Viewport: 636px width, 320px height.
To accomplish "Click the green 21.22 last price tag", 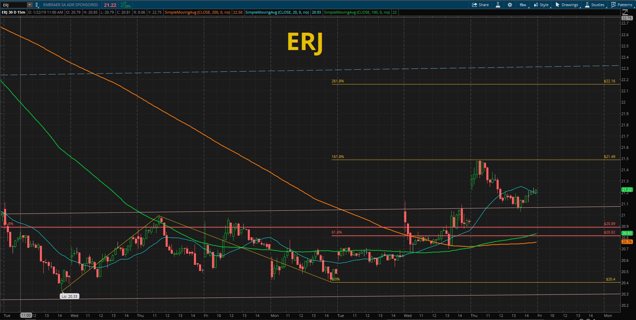I will pyautogui.click(x=627, y=190).
